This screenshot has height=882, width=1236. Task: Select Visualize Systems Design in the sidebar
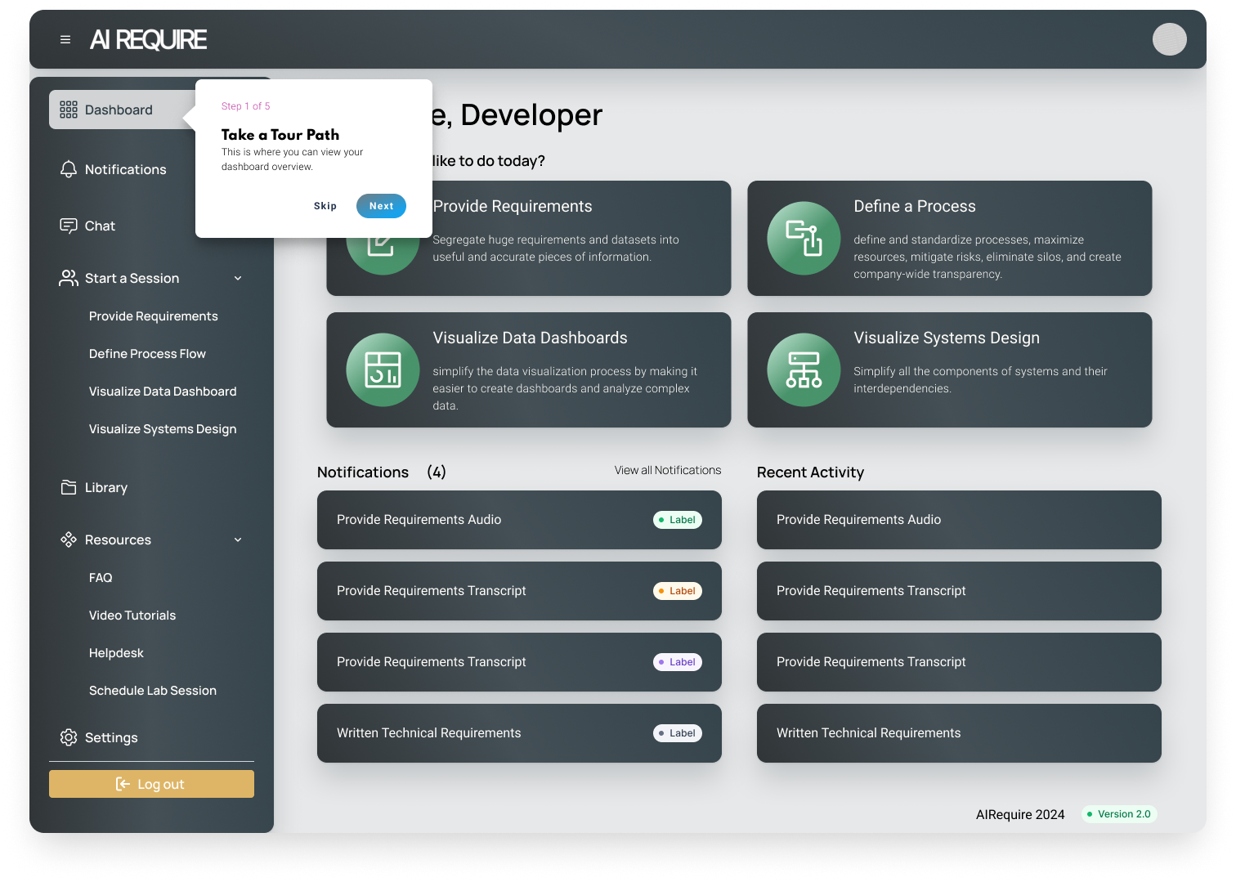click(x=163, y=429)
